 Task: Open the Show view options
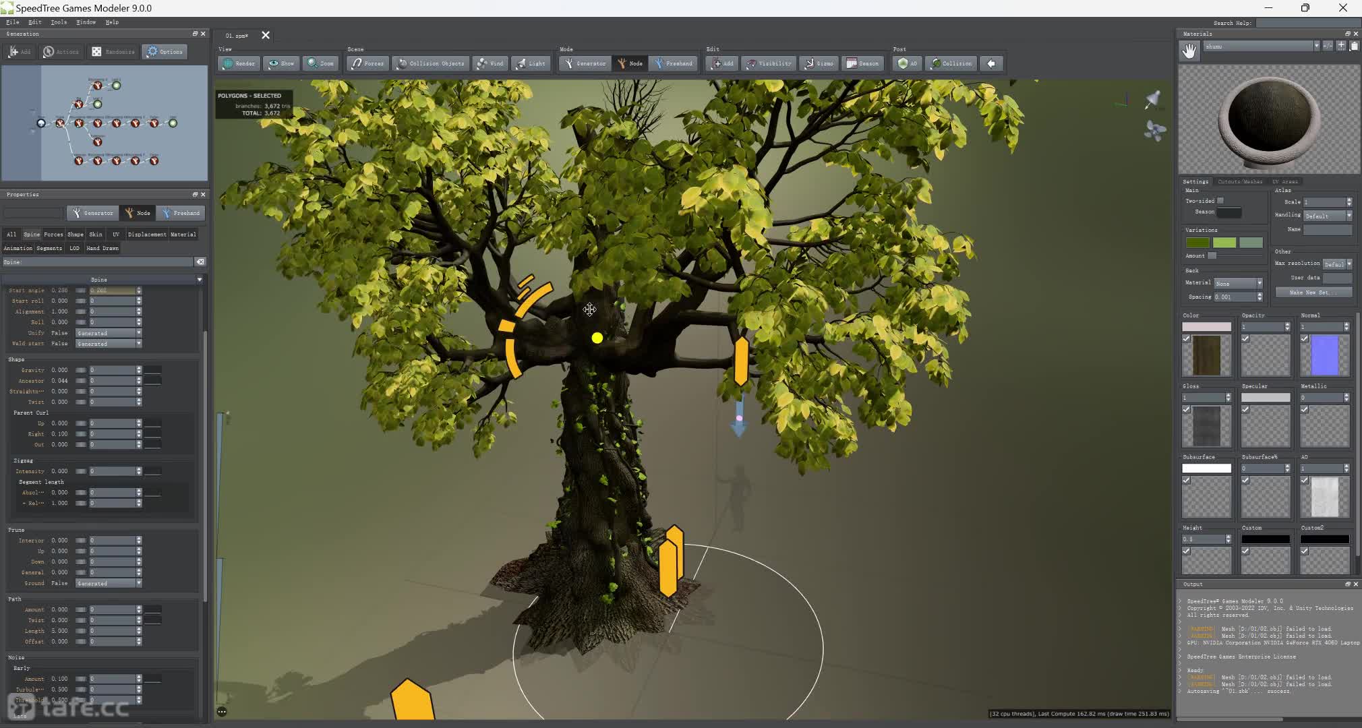point(281,63)
